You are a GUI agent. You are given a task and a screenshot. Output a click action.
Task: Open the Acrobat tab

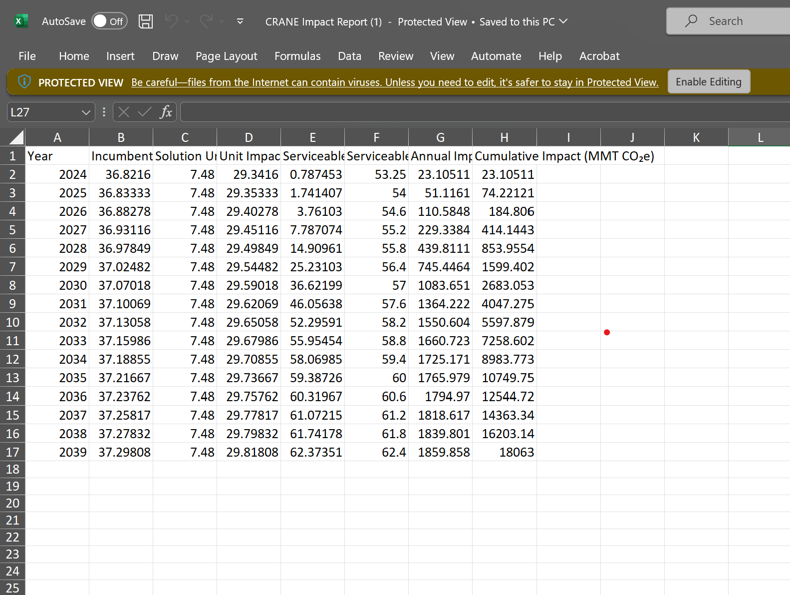(x=599, y=56)
